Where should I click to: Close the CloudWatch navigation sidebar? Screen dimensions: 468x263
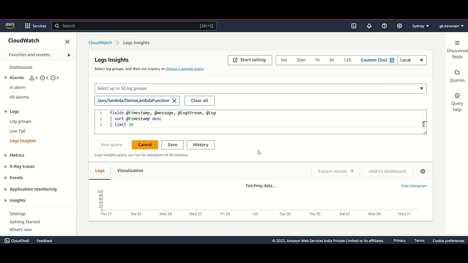67,42
